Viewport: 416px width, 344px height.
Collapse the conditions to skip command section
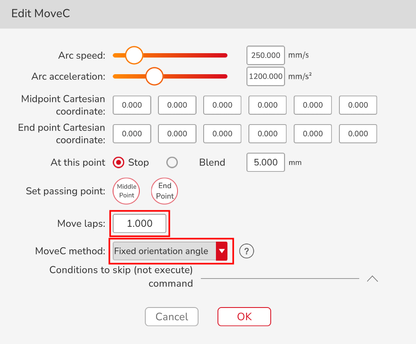point(372,279)
